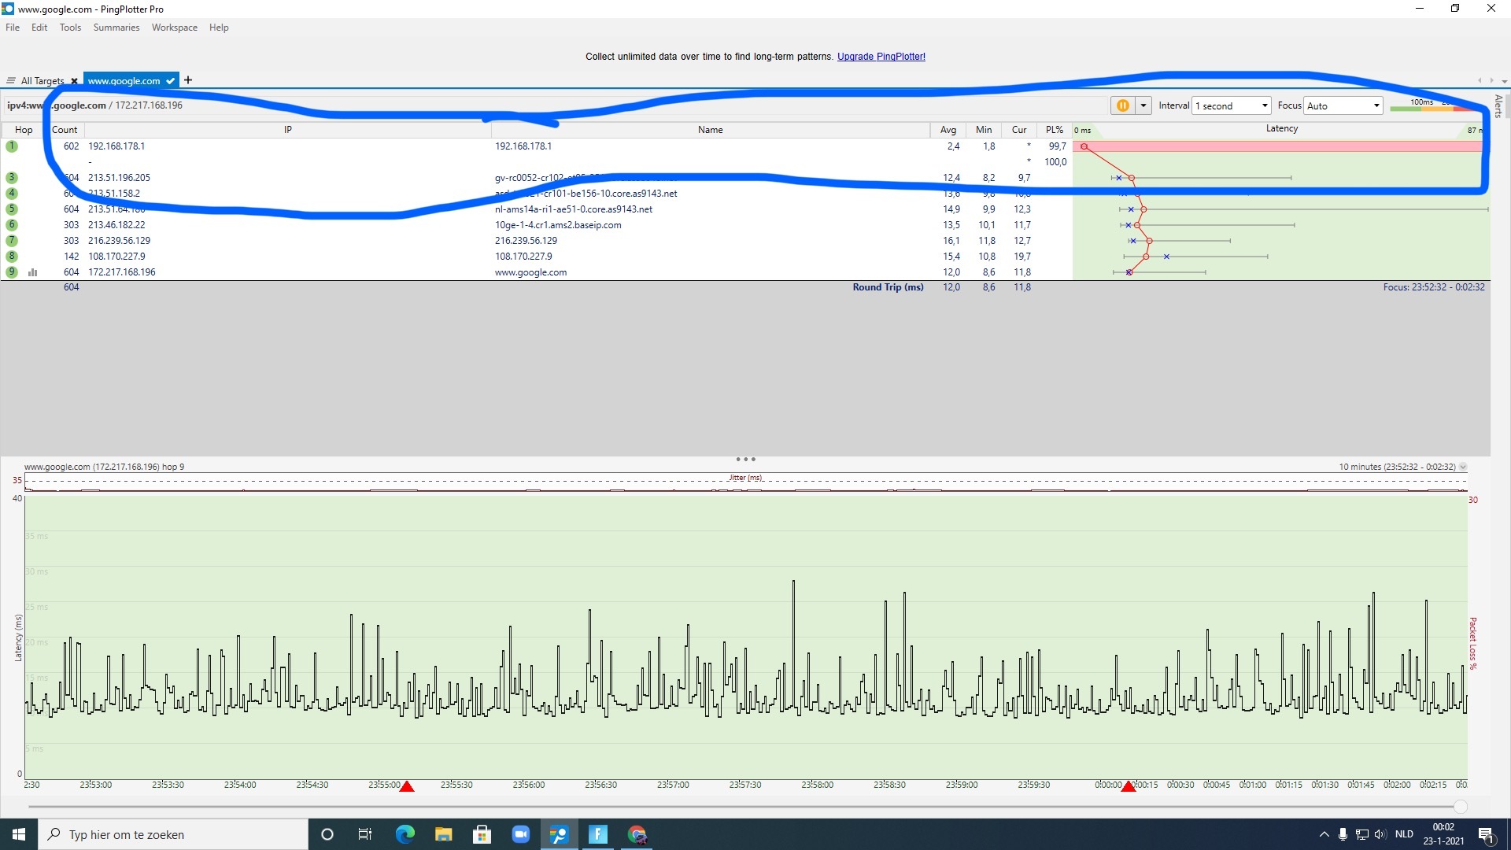This screenshot has height=850, width=1511.
Task: Add a new target tab with plus icon
Action: [x=188, y=80]
